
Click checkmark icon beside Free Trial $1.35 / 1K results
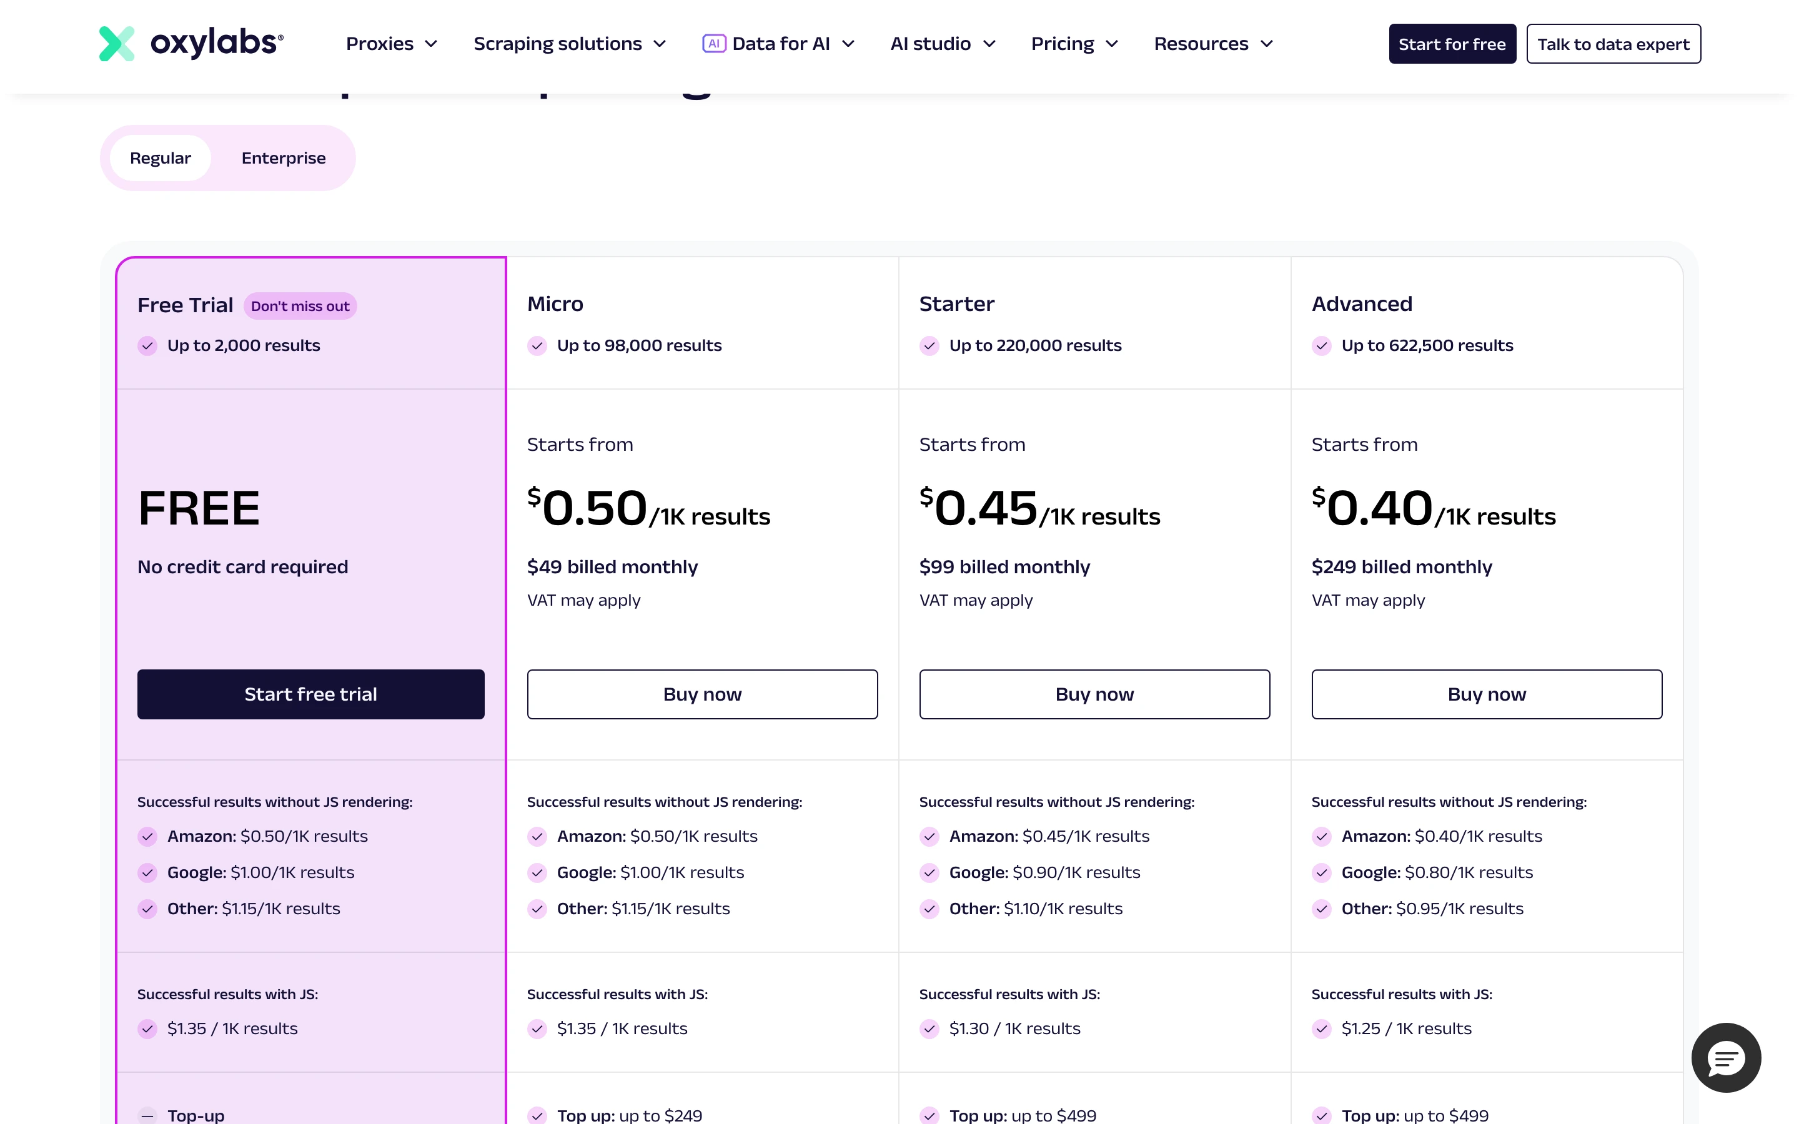147,1029
